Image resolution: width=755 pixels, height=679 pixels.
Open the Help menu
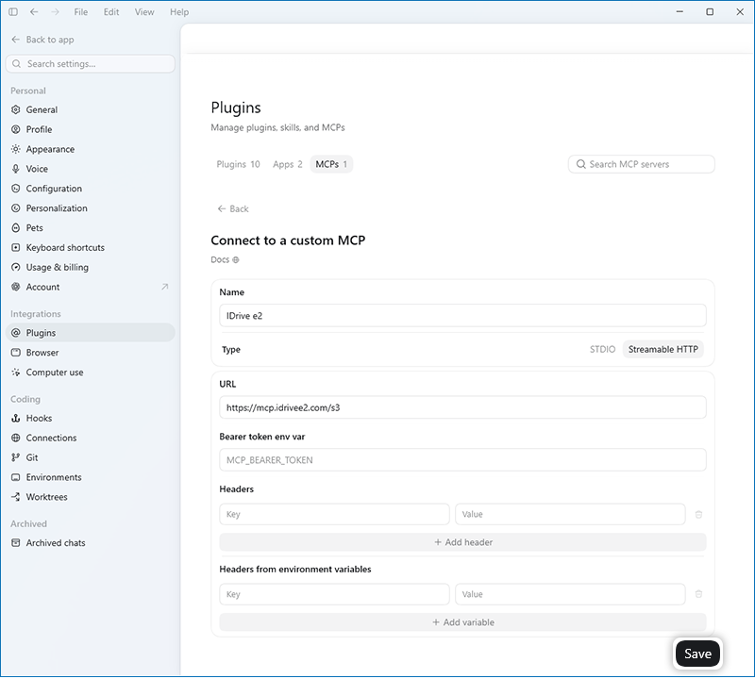[179, 12]
